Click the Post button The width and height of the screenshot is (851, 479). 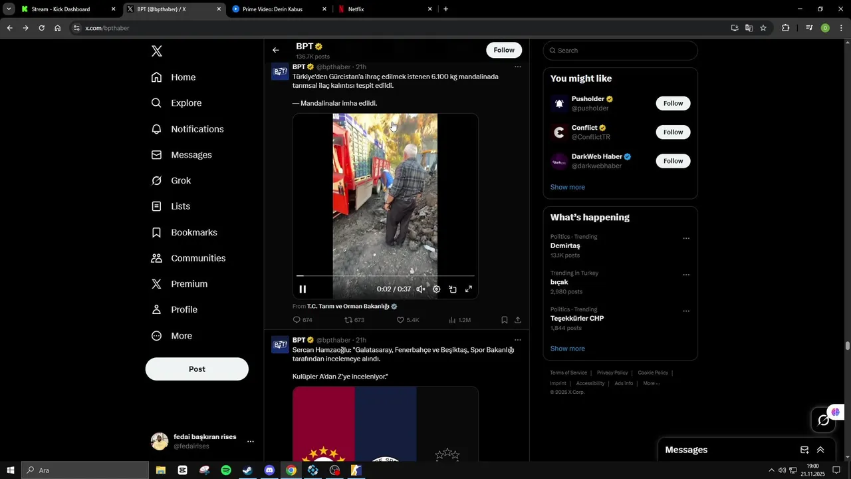pos(197,369)
